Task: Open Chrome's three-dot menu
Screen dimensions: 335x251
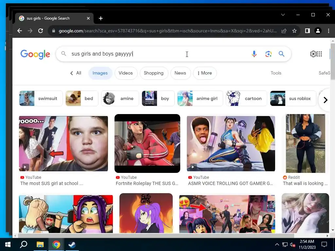Action: (328, 31)
